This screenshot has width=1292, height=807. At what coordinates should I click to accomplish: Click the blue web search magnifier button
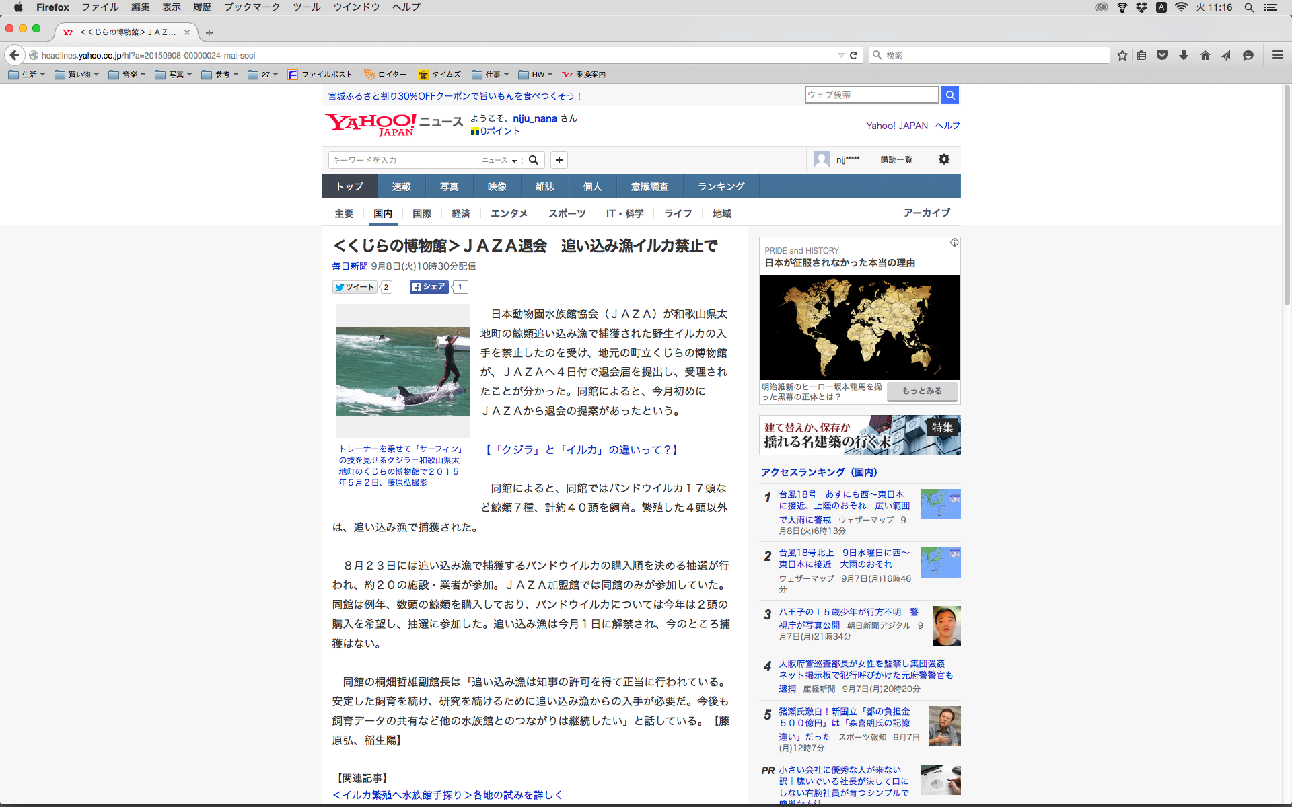(x=949, y=95)
